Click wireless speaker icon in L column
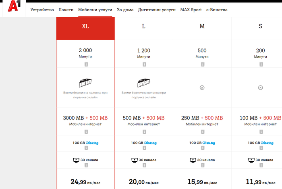Screen dimensions: 282x189 pyautogui.click(x=144, y=83)
